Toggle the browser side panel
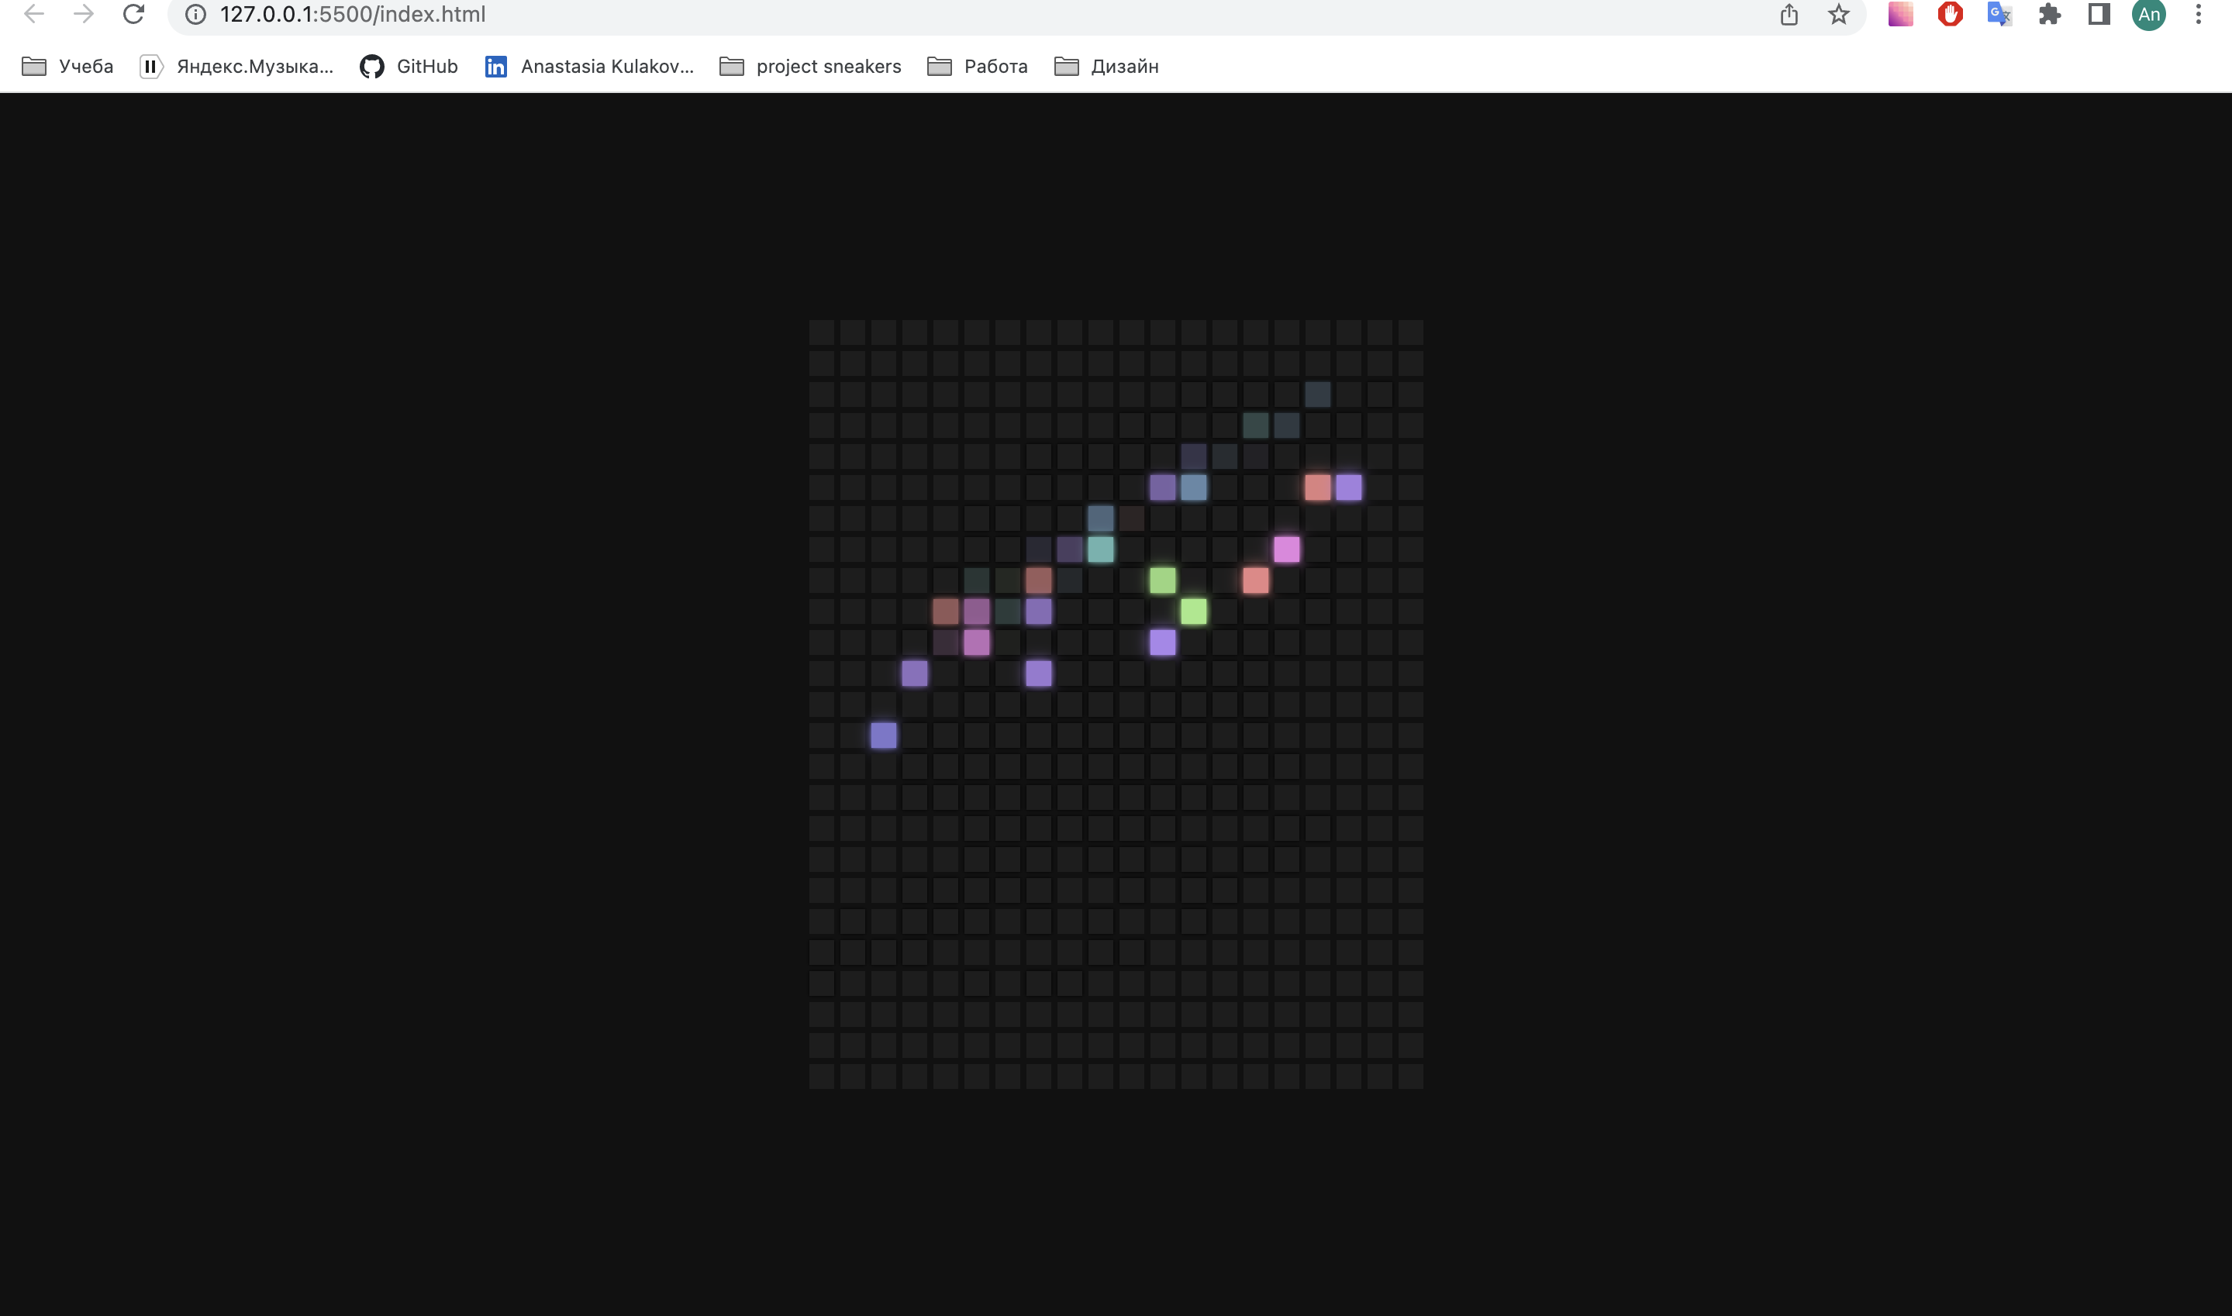Viewport: 2232px width, 1316px height. 2099,14
